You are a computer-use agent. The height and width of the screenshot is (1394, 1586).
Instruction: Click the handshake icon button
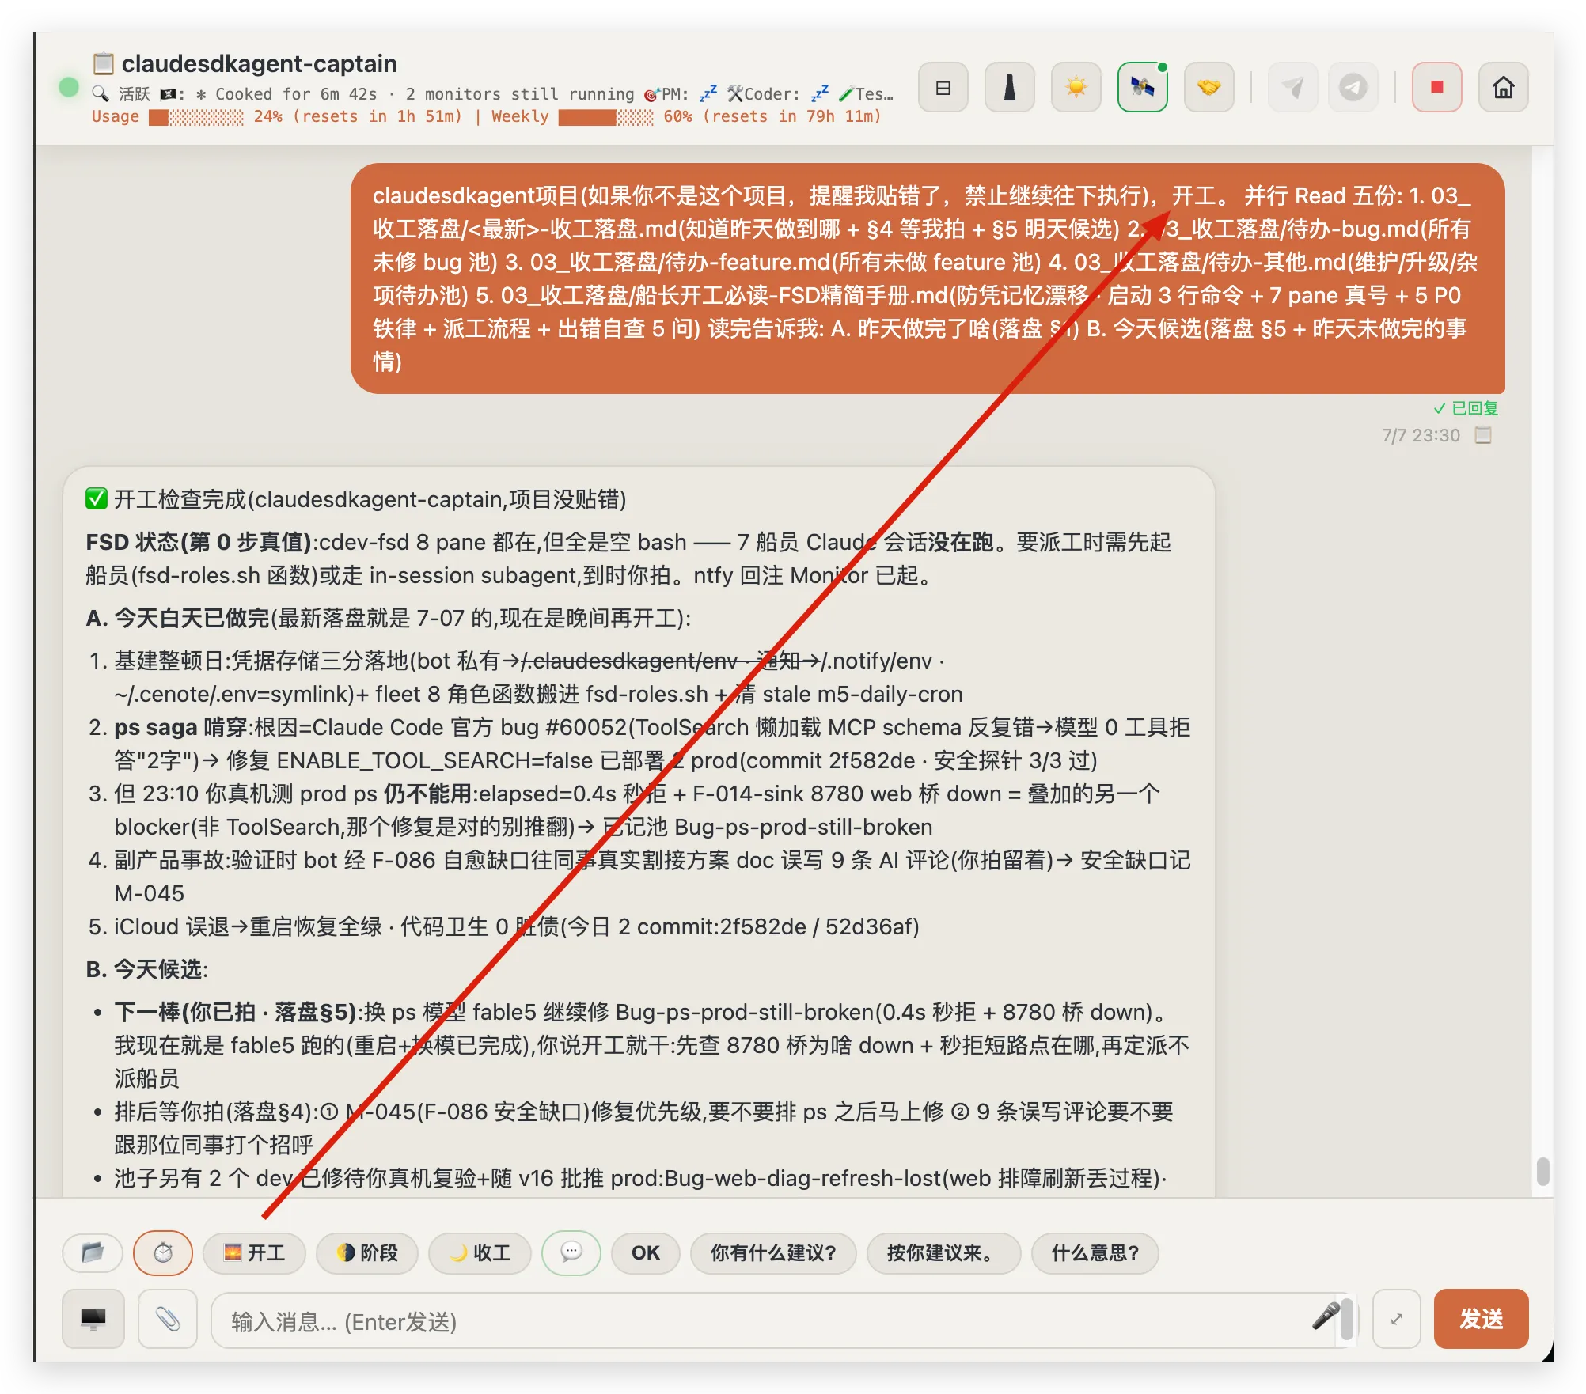(1208, 87)
